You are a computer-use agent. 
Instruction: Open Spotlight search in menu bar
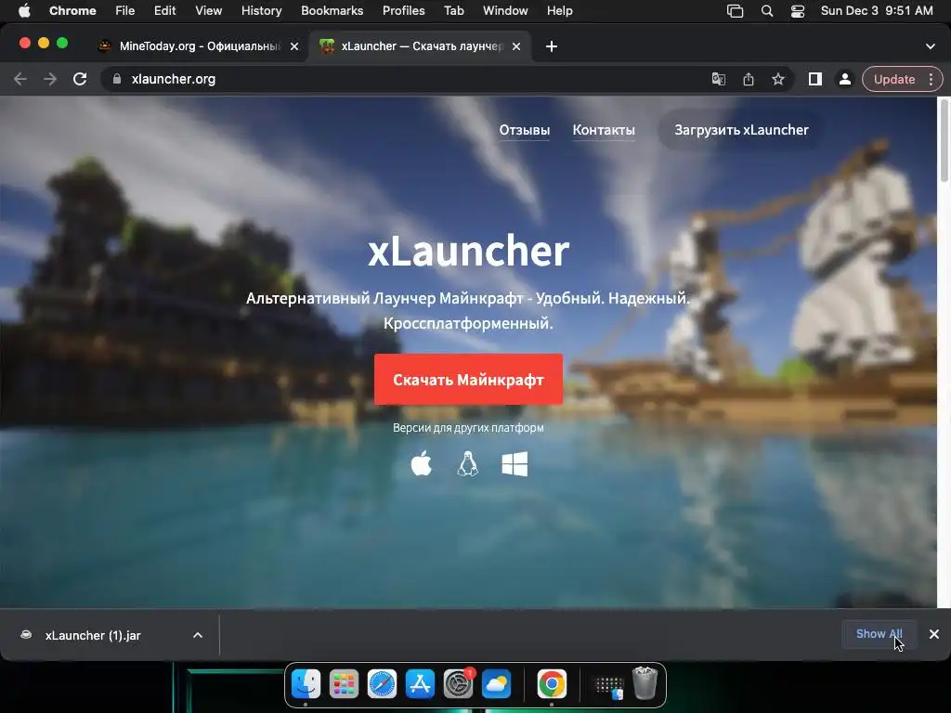[x=766, y=11]
